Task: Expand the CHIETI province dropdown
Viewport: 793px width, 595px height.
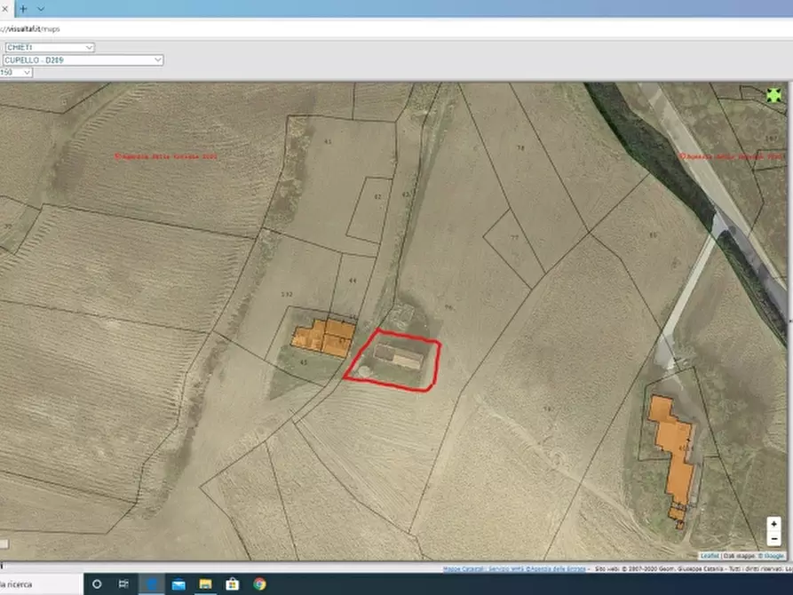Action: coord(49,47)
